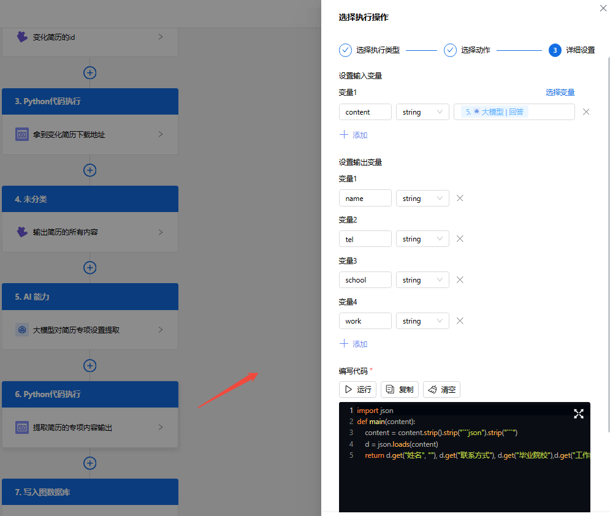The height and width of the screenshot is (516, 610).
Task: Delete the work output variable
Action: (460, 321)
